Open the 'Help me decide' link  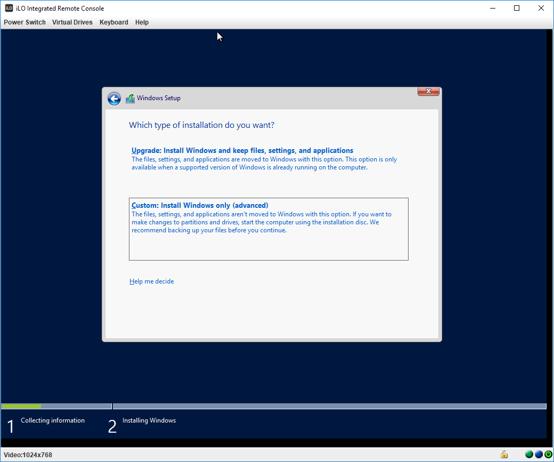click(151, 281)
